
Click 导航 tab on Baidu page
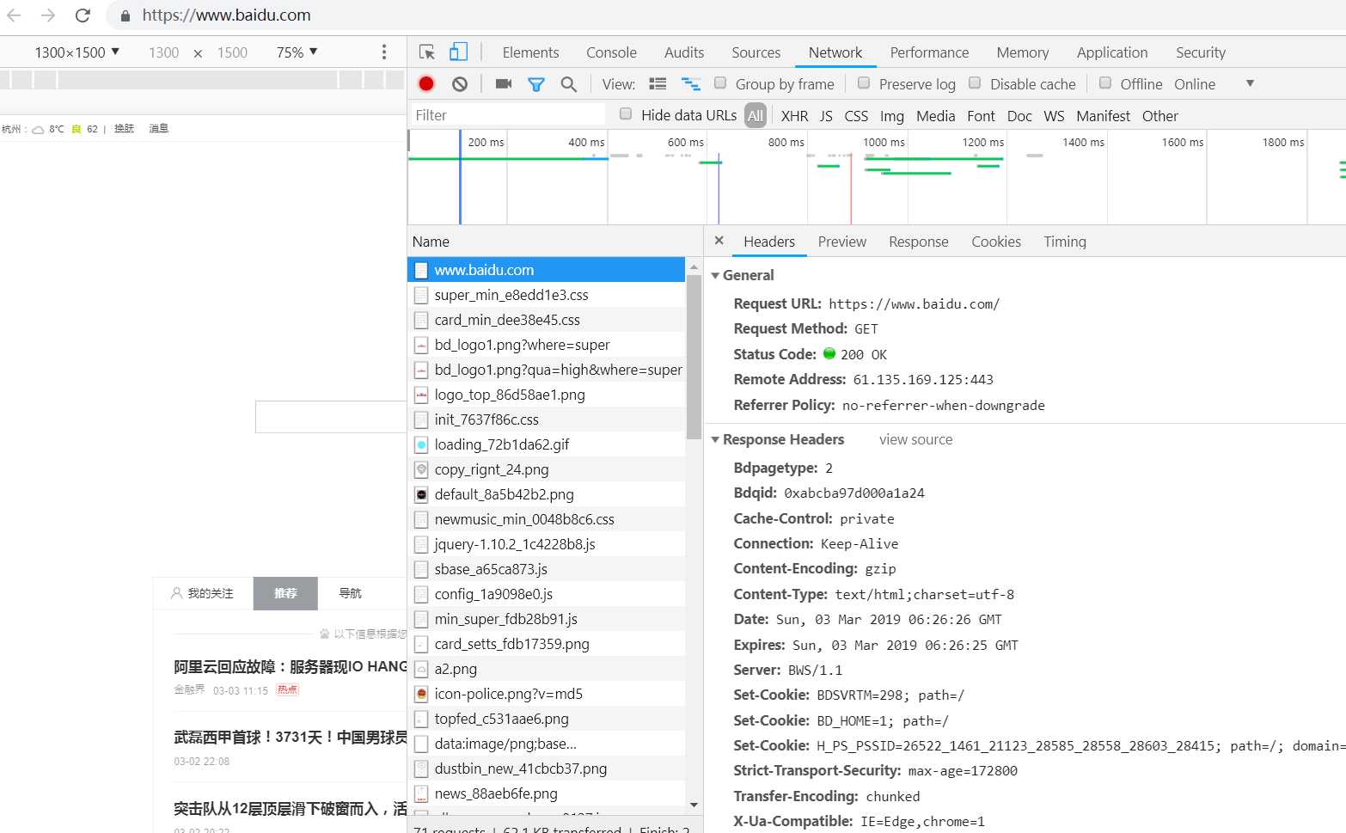click(350, 593)
